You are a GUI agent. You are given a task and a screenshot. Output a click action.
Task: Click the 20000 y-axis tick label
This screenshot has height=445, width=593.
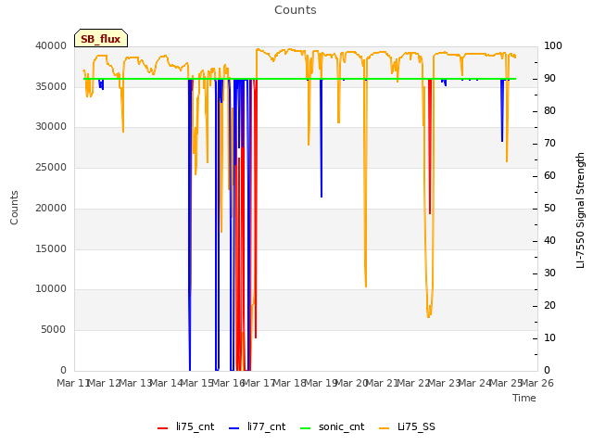tap(51, 208)
